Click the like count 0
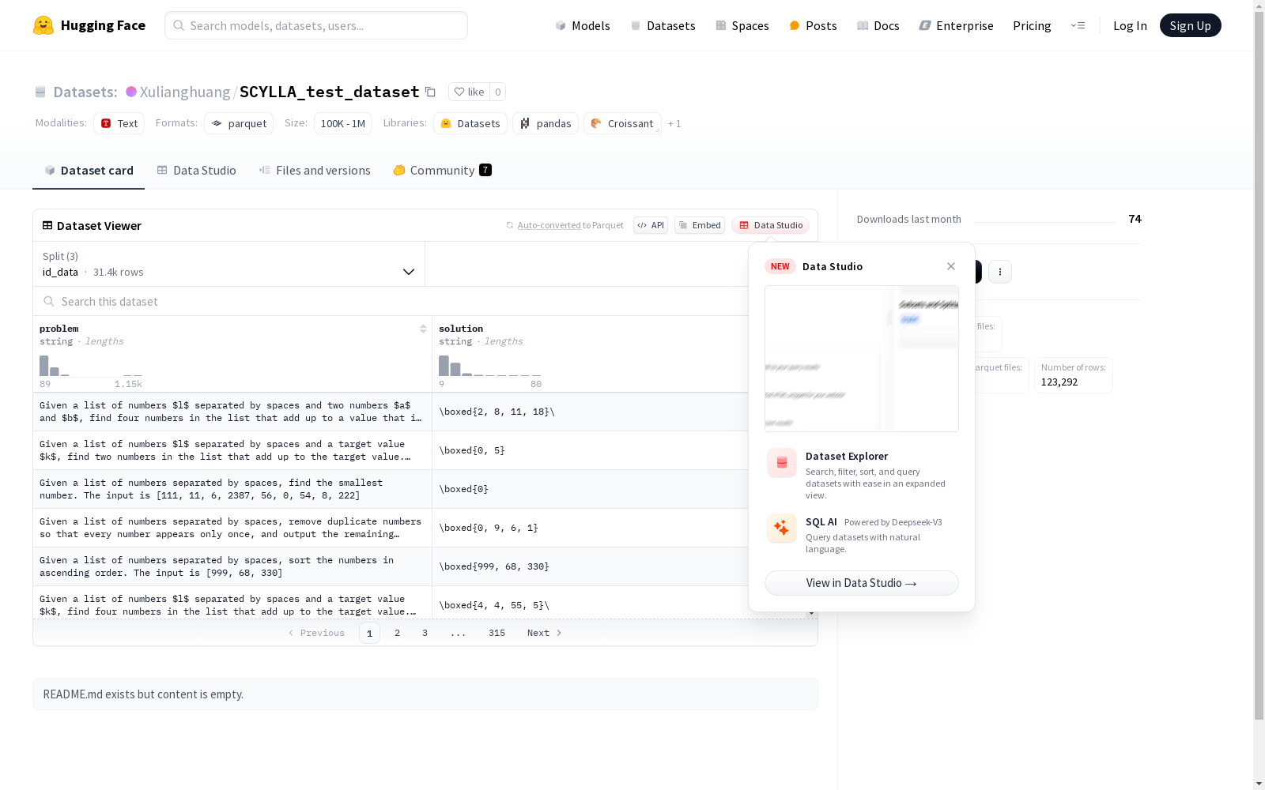The height and width of the screenshot is (790, 1265). coord(498,92)
